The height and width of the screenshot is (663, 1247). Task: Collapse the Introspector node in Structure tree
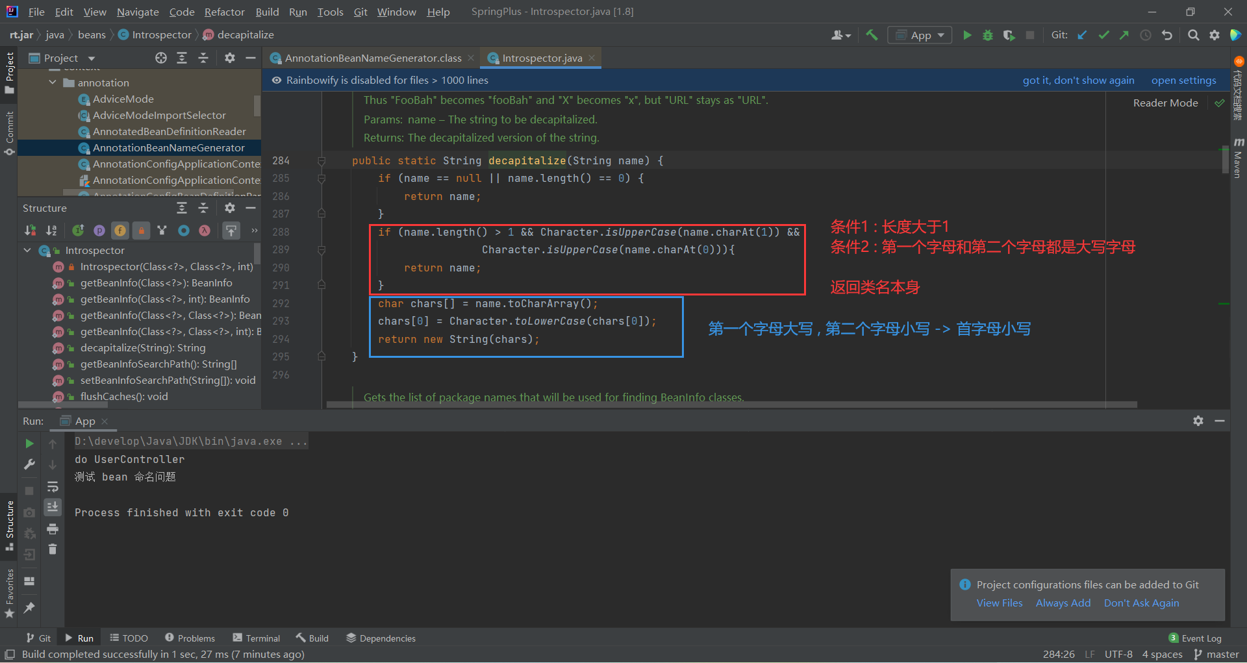click(27, 250)
